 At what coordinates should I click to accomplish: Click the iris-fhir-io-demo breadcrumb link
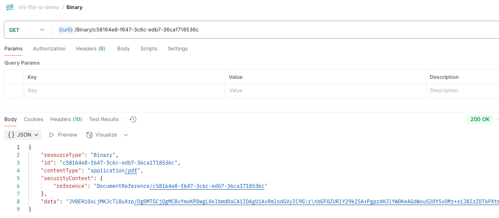pyautogui.click(x=39, y=7)
